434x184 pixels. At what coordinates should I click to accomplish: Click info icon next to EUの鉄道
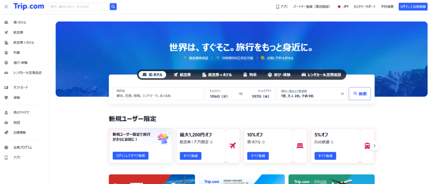[x=332, y=142]
